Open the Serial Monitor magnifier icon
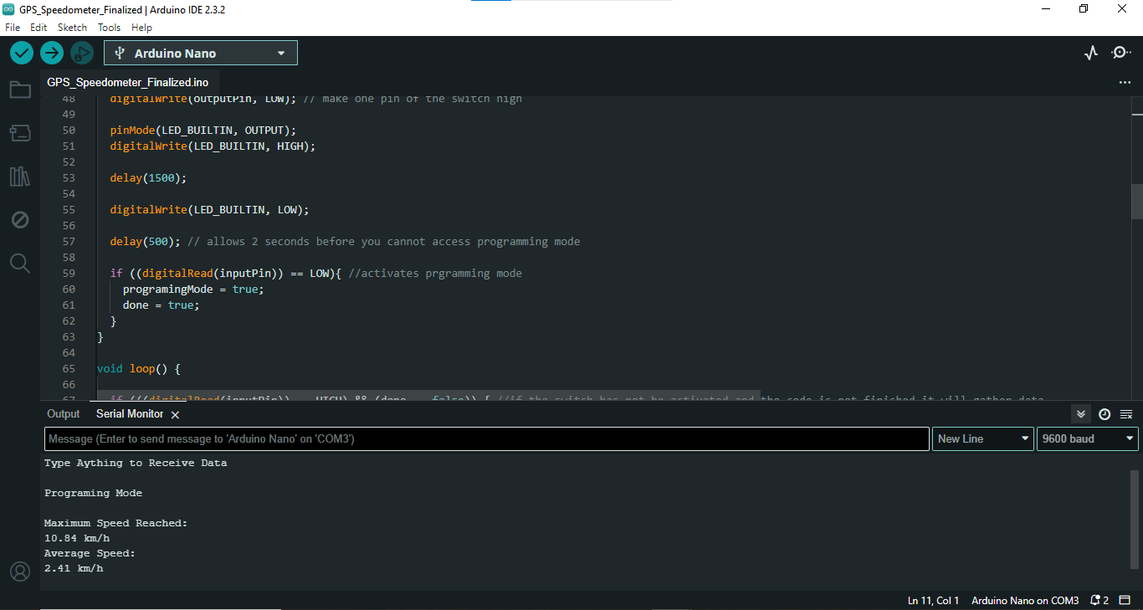 1120,53
